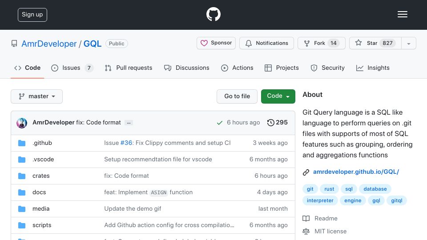Viewport: 427px width, 240px height.
Task: Open latest commit message 'fix: Code format'
Action: 98,123
